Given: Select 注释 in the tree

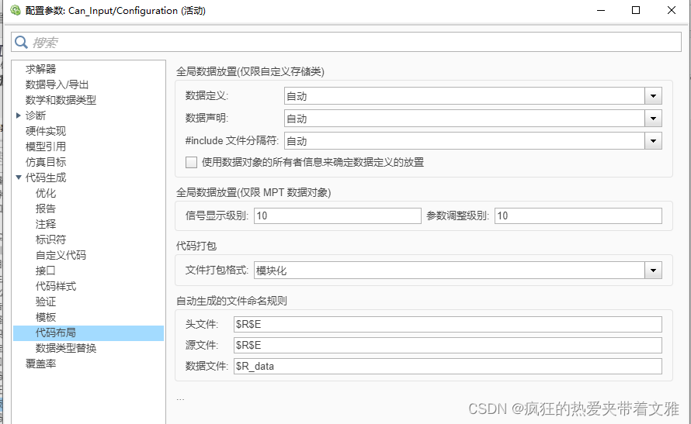Looking at the screenshot, I should [46, 224].
